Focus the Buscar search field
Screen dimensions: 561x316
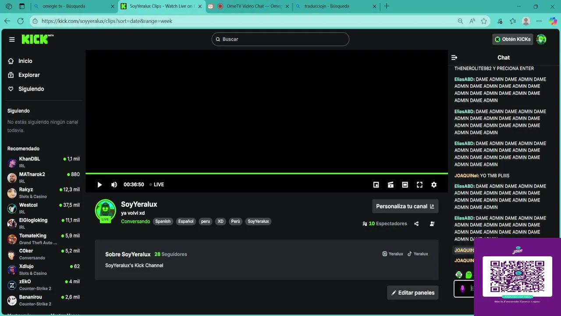(x=280, y=39)
